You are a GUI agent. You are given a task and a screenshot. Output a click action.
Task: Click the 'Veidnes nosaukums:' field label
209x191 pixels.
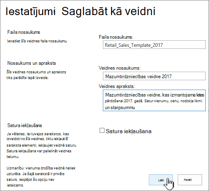click(x=120, y=68)
